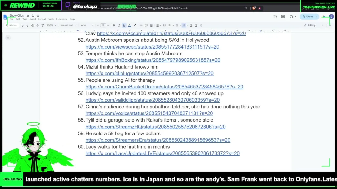Insert an image from the toolbar
Screen dimensions: 337x189
[151, 25]
